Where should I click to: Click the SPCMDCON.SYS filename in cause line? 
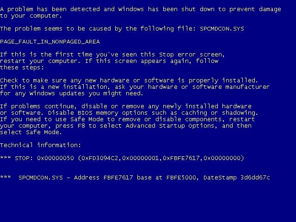click(222, 29)
